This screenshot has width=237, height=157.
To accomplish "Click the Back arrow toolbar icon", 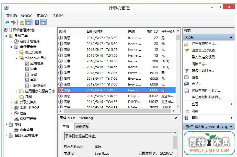I will 7,23.
